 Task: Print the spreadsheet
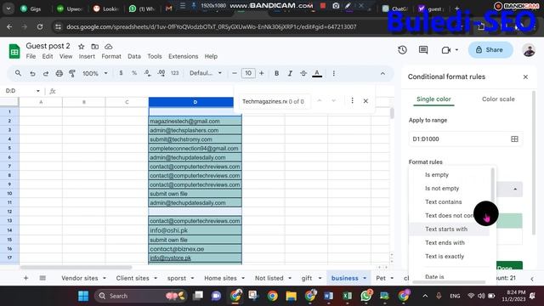point(59,74)
